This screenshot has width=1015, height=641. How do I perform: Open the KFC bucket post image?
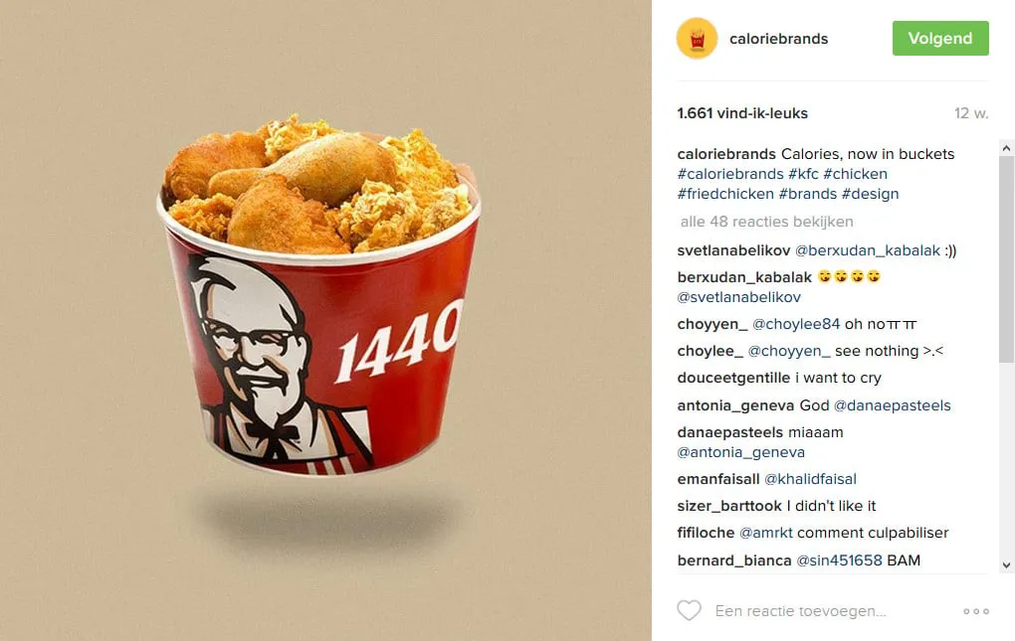(x=325, y=320)
